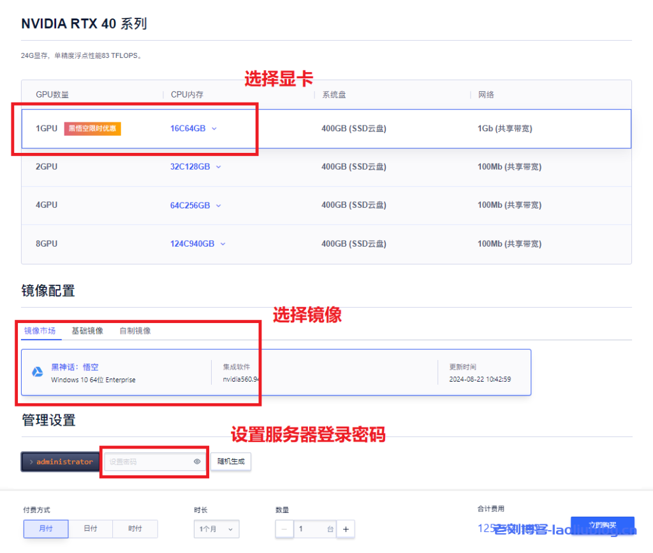This screenshot has width=653, height=553.
Task: Click the blue cloud image icon for 黑神话：悟空
Action: [38, 372]
